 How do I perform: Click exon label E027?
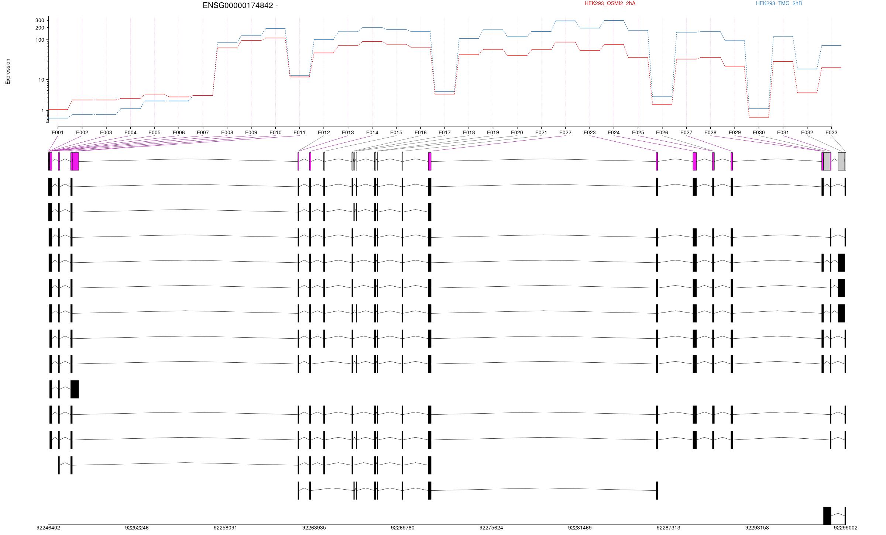[686, 132]
